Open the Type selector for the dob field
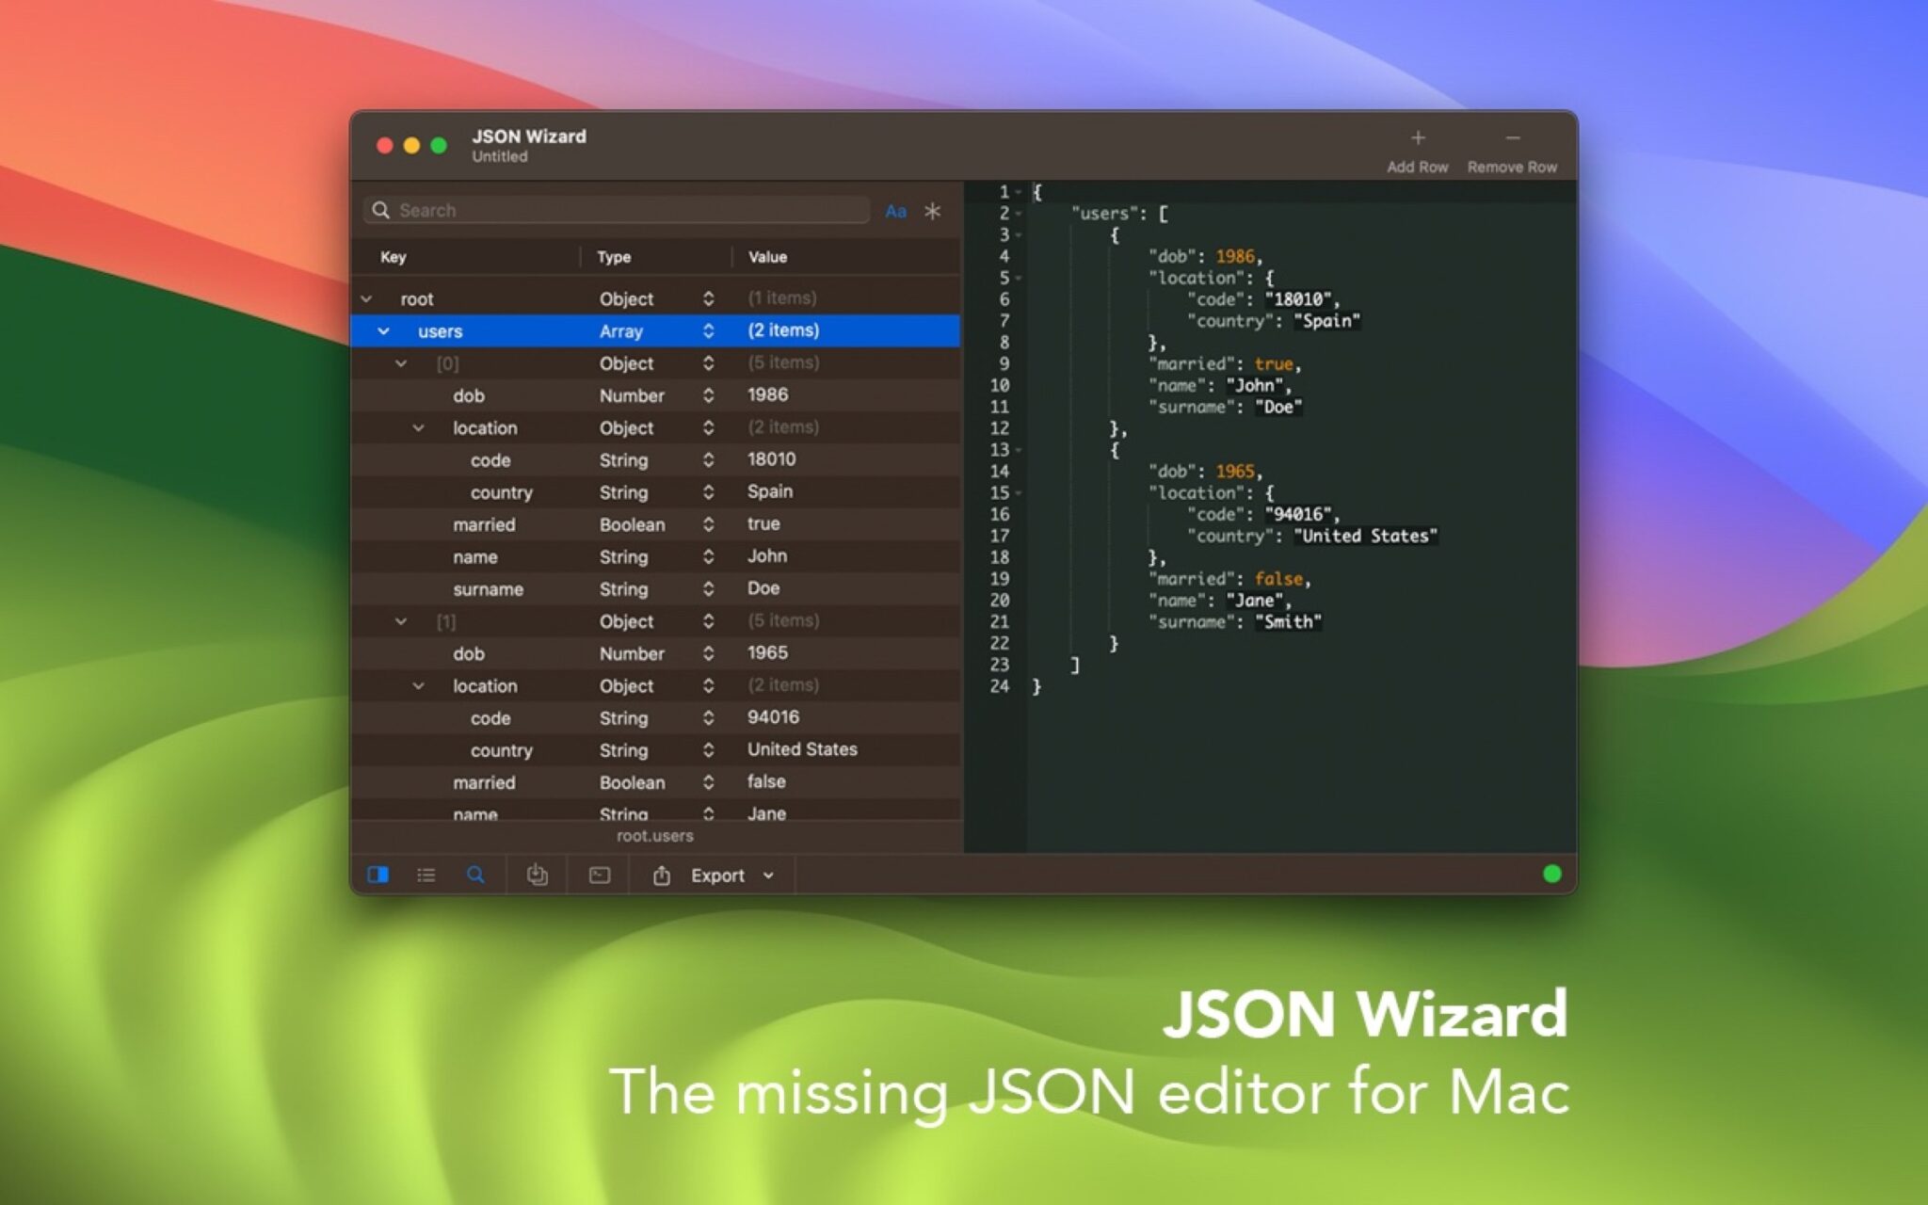 708,395
